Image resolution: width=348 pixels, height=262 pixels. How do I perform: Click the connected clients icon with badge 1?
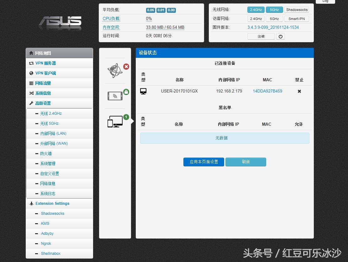pos(115,121)
